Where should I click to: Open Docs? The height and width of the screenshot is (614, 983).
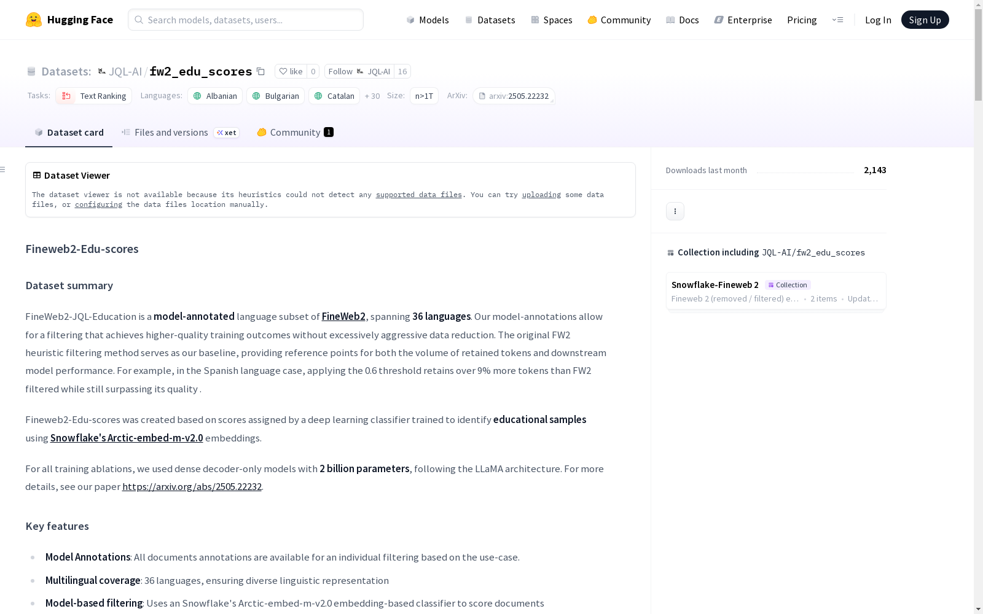coord(683,20)
